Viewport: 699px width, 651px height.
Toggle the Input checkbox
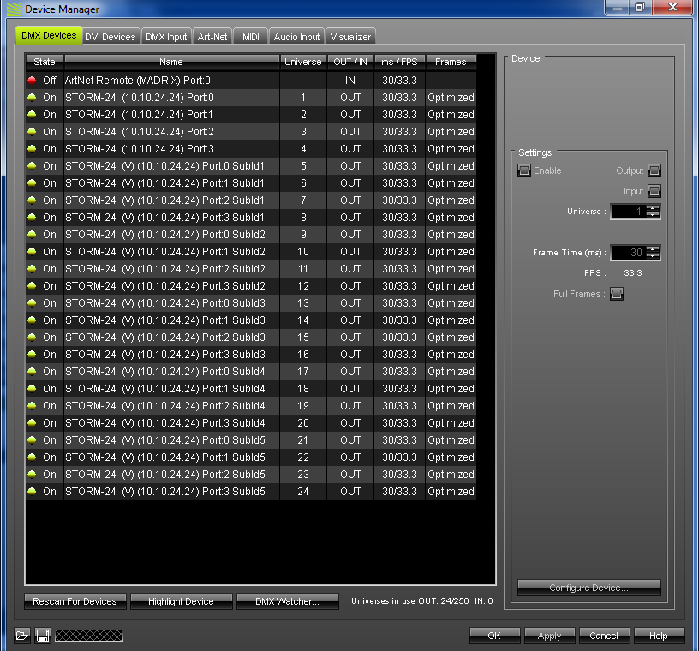pos(654,191)
